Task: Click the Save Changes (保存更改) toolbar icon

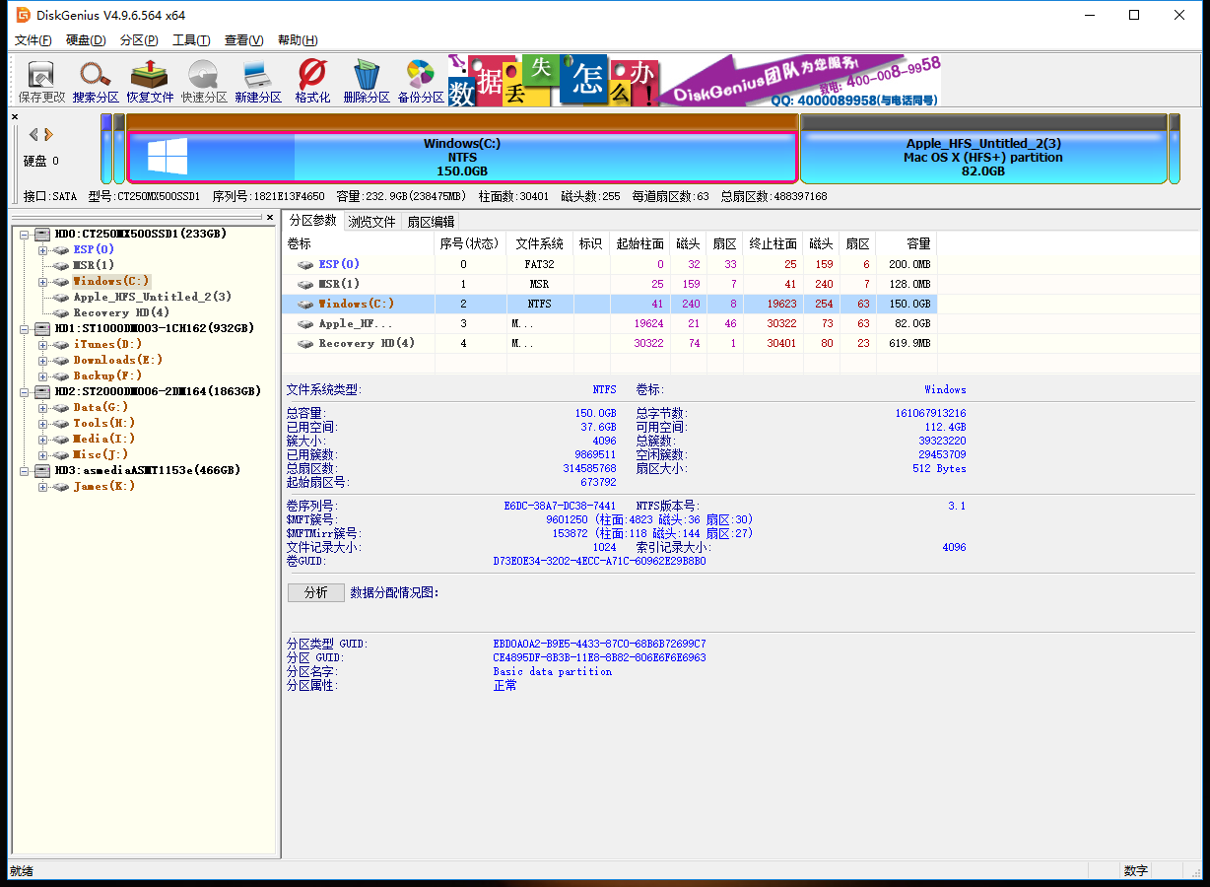Action: click(x=41, y=81)
